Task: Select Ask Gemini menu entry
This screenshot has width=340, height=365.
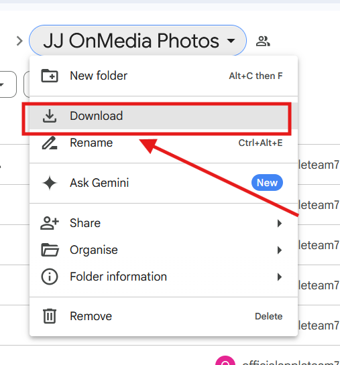Action: [164, 183]
